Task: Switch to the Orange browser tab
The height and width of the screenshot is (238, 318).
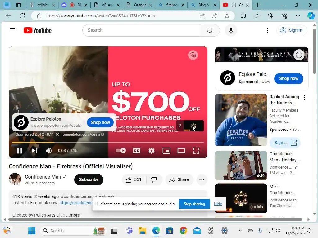Action: pyautogui.click(x=139, y=5)
